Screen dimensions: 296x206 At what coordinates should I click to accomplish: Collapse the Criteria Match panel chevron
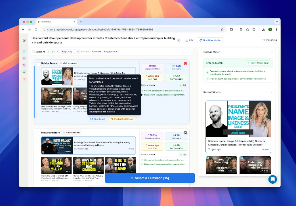[x=272, y=52]
